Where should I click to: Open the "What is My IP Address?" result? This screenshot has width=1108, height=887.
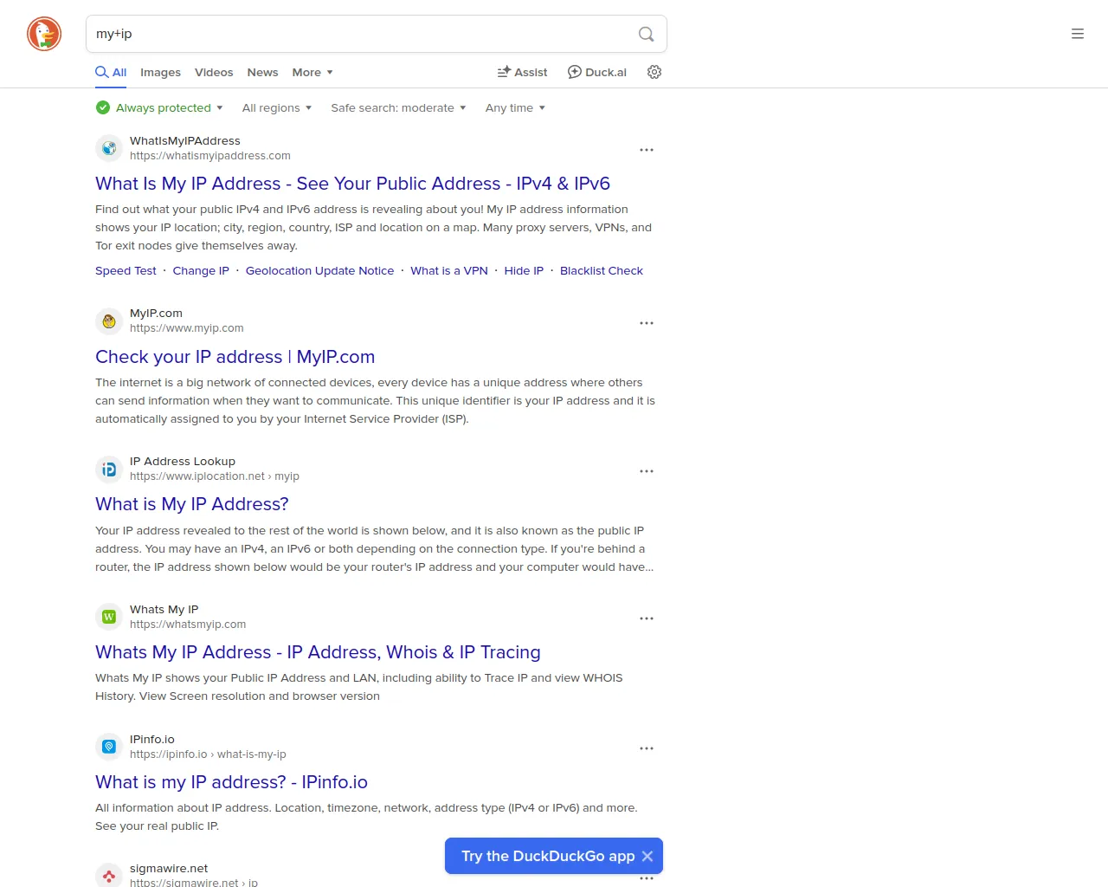click(x=192, y=504)
